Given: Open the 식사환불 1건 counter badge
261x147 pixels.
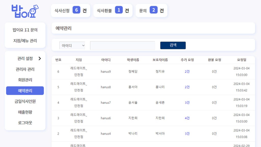Looking at the screenshot, I should [113, 10].
